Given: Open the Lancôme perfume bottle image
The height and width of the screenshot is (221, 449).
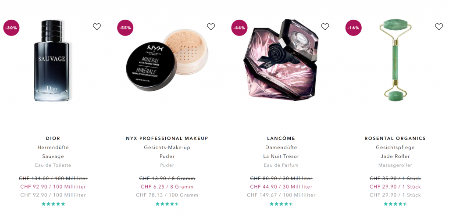Looking at the screenshot, I should pyautogui.click(x=281, y=60).
